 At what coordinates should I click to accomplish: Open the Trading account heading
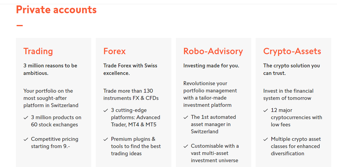[38, 51]
